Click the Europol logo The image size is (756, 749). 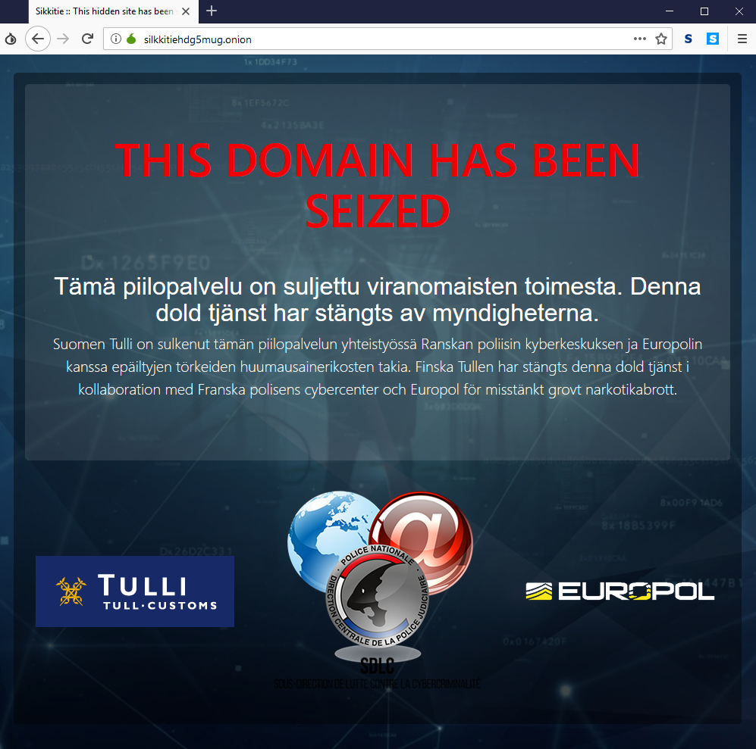click(x=620, y=591)
